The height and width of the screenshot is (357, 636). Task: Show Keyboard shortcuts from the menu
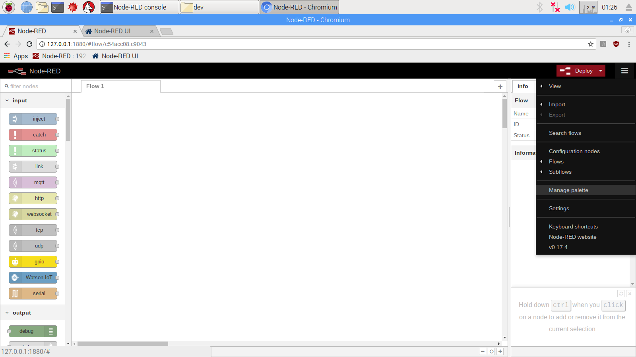[x=586, y=226]
